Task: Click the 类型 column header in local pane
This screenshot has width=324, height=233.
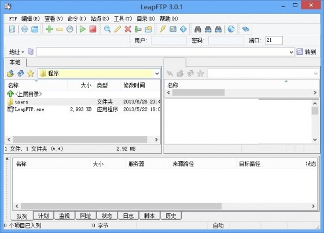Action: (x=107, y=85)
